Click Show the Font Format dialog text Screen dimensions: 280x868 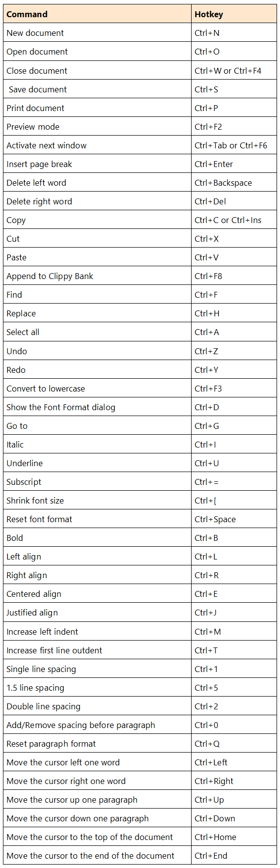(61, 407)
